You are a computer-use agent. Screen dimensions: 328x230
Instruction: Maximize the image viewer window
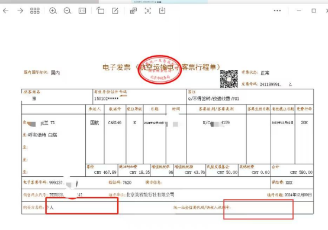click(x=314, y=11)
